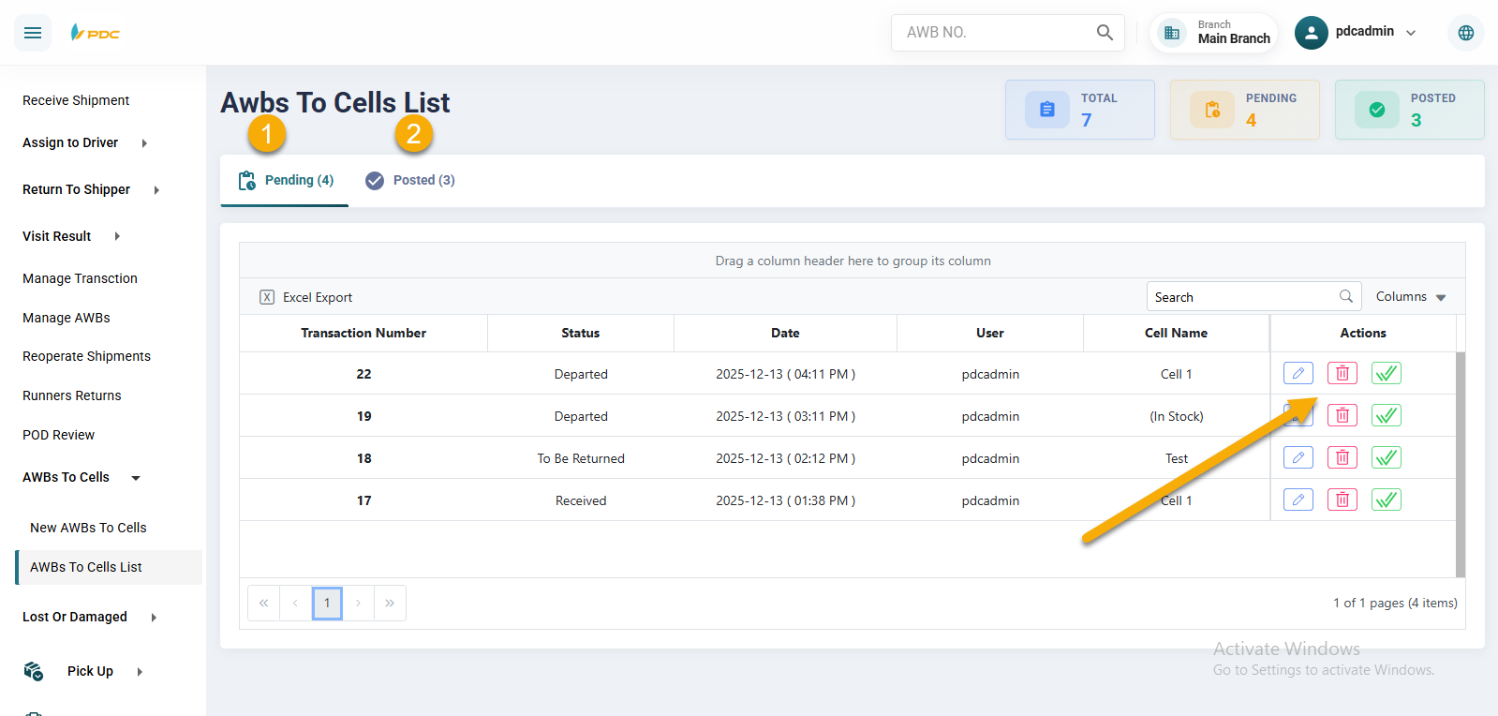Open Manage AWBs menu item
The height and width of the screenshot is (716, 1498).
[x=67, y=318]
